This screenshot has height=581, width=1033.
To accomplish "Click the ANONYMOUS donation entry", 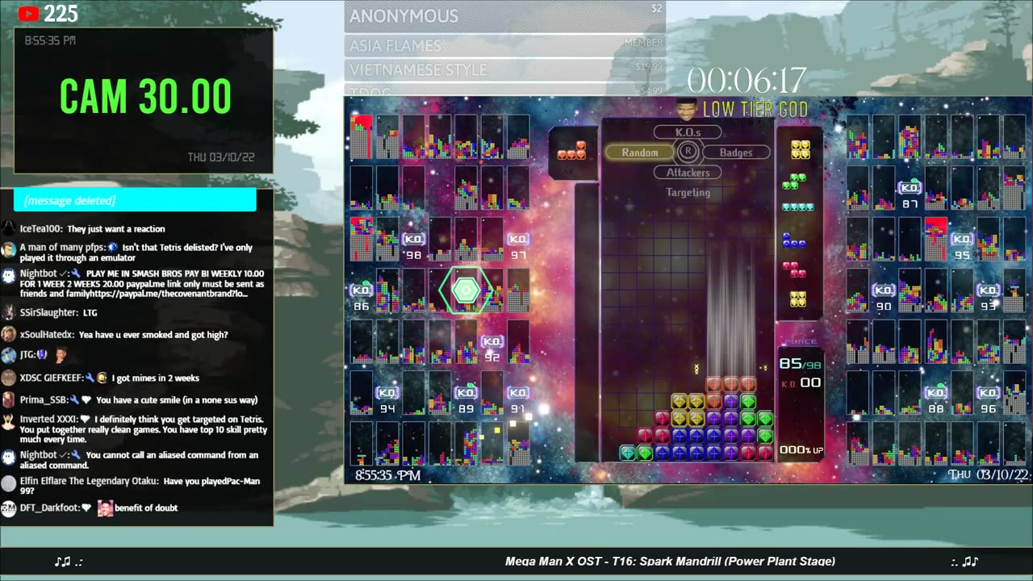I will tap(505, 16).
